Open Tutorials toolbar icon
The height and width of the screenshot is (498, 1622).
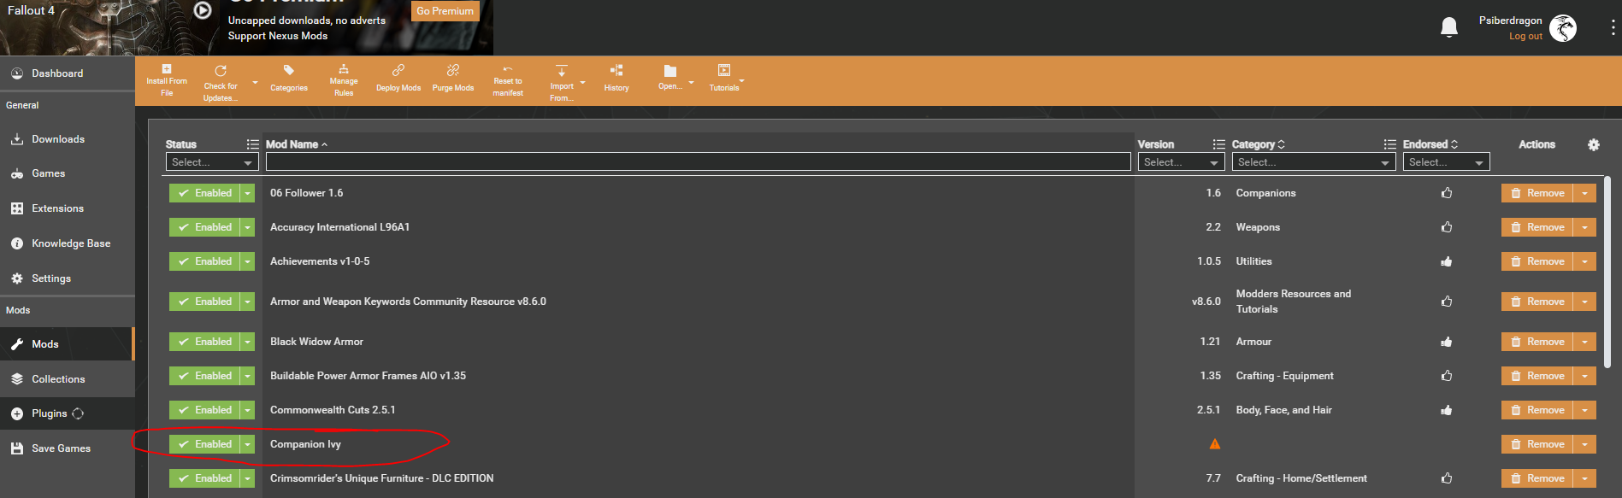coord(724,70)
